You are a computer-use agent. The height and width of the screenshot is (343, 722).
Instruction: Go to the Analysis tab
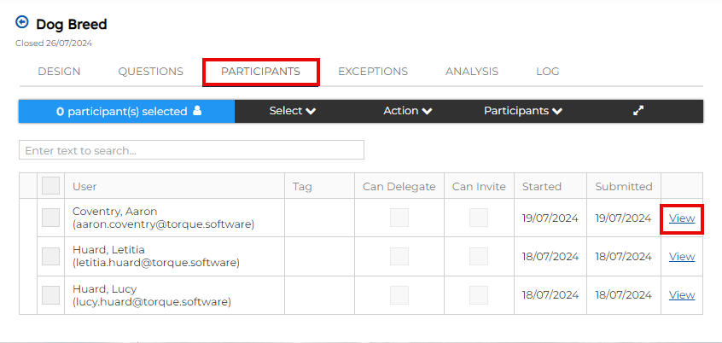471,72
